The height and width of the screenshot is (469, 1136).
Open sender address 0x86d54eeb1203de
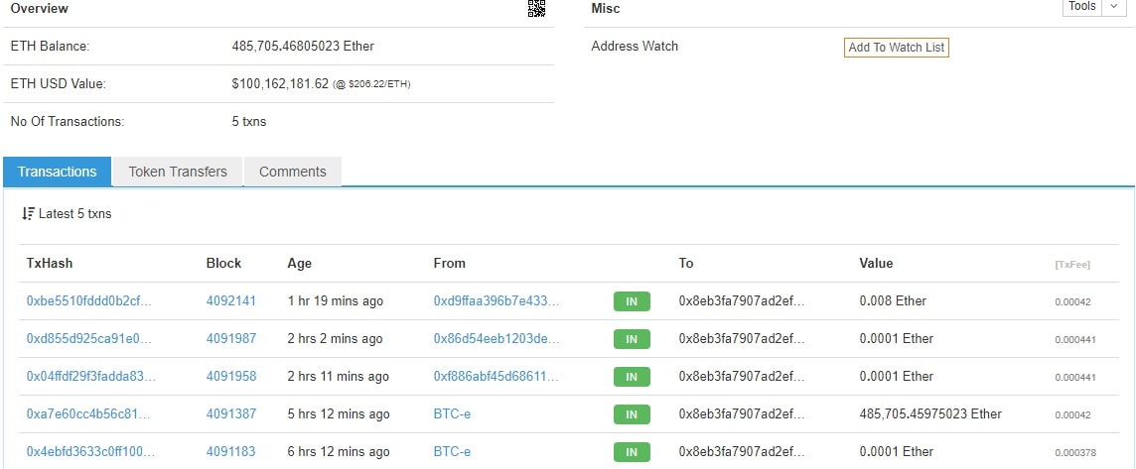497,338
